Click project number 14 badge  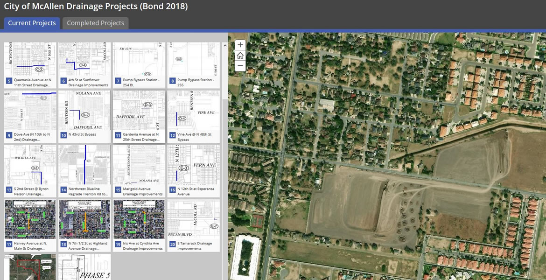pyautogui.click(x=63, y=190)
